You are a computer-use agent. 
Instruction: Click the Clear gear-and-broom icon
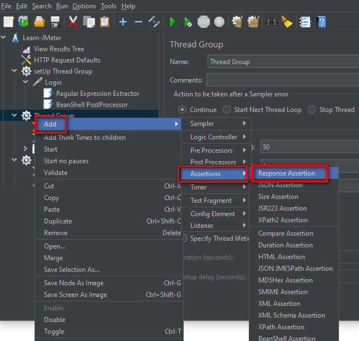pyautogui.click(x=237, y=22)
